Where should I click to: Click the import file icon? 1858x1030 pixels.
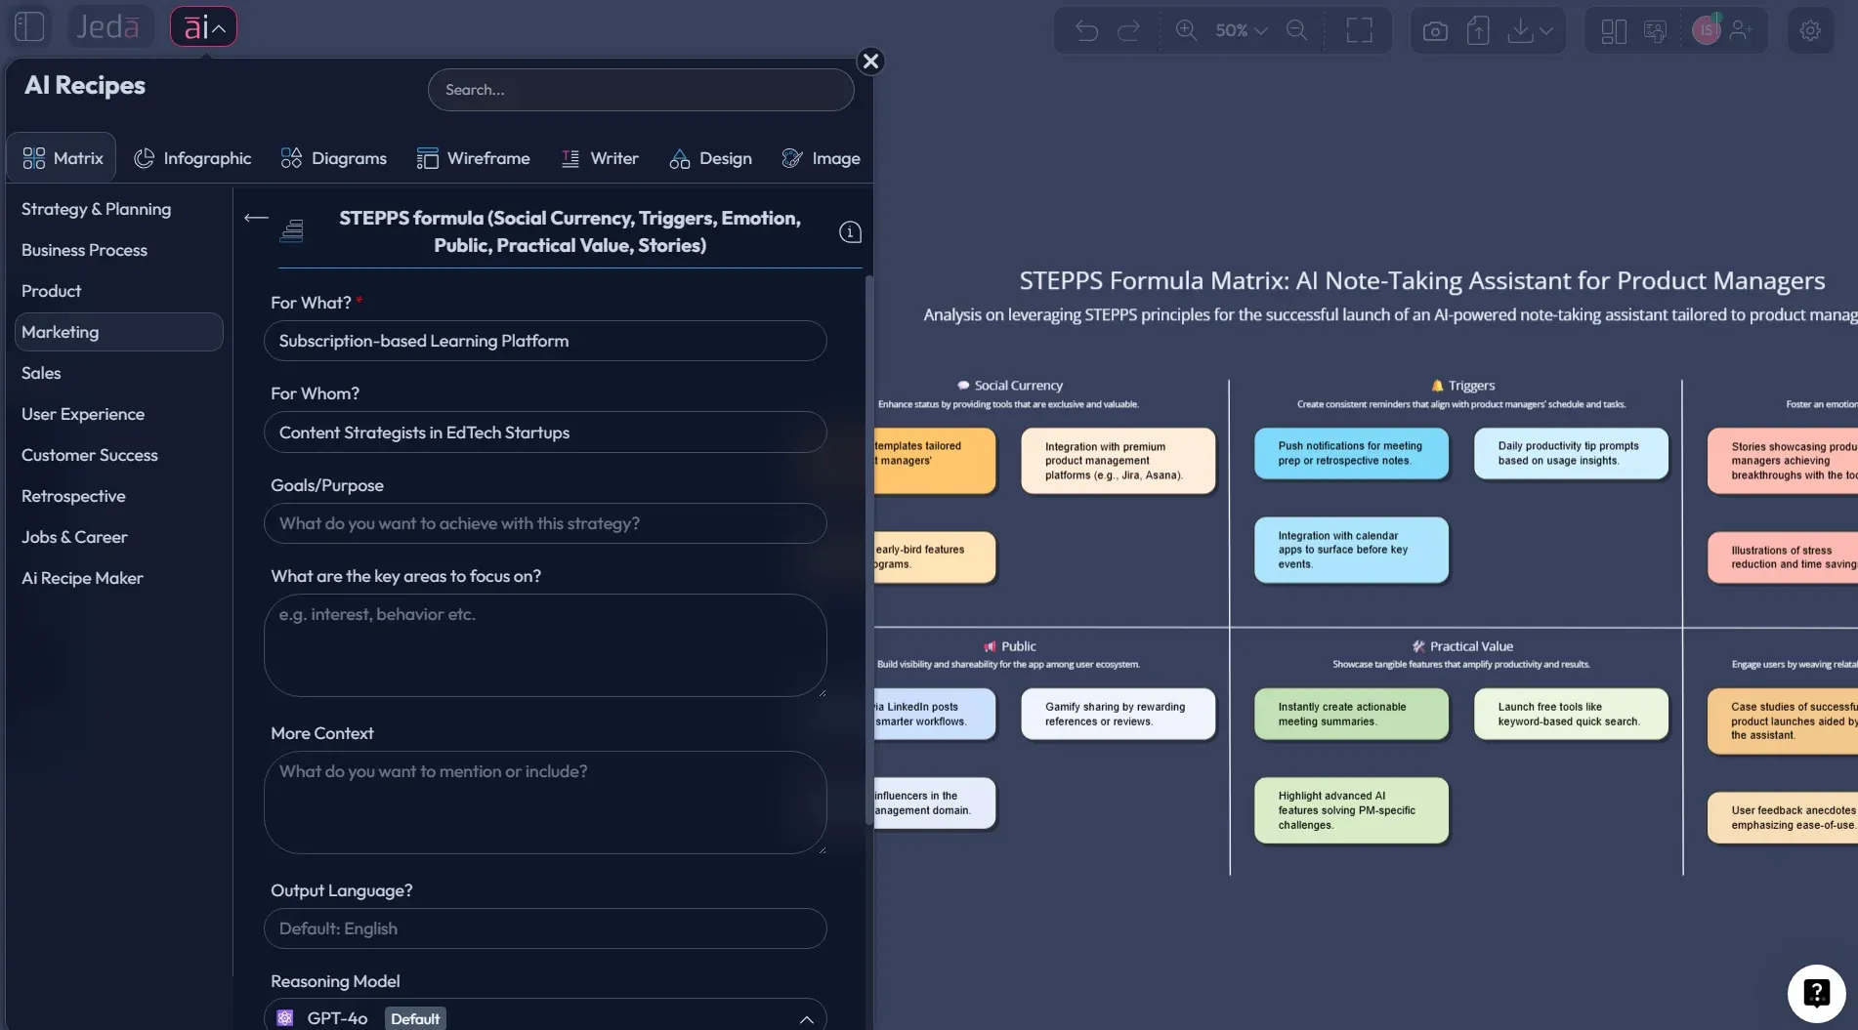[1478, 30]
